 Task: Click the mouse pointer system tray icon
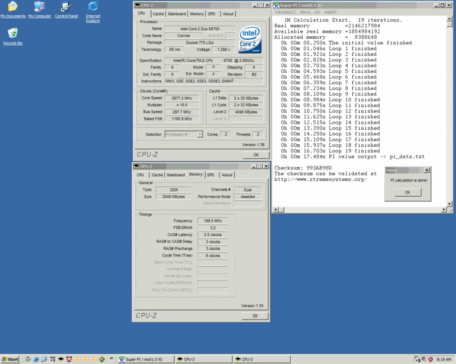(418, 359)
